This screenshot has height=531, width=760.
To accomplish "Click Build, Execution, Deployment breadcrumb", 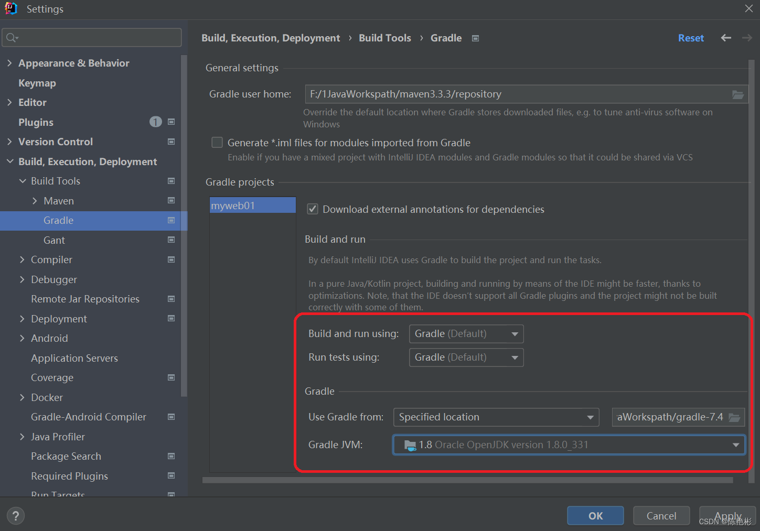I will 271,38.
